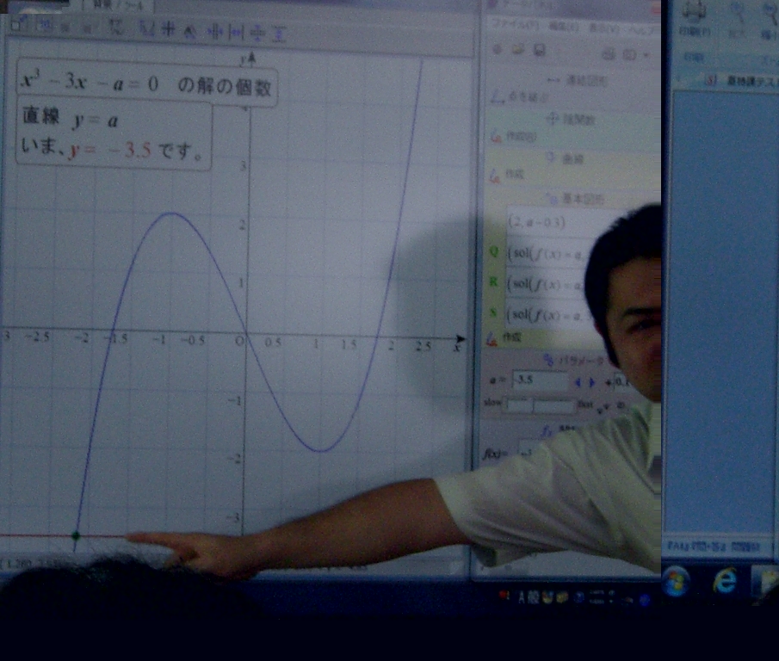Select point R sol(f(x)=a entry

tap(545, 285)
